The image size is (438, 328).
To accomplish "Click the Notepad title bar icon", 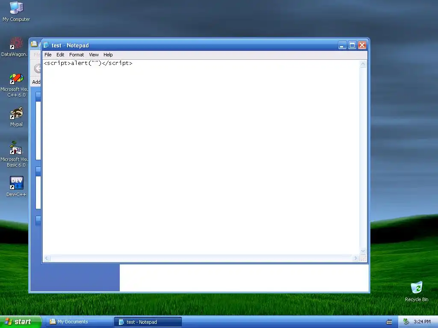I will tap(46, 45).
